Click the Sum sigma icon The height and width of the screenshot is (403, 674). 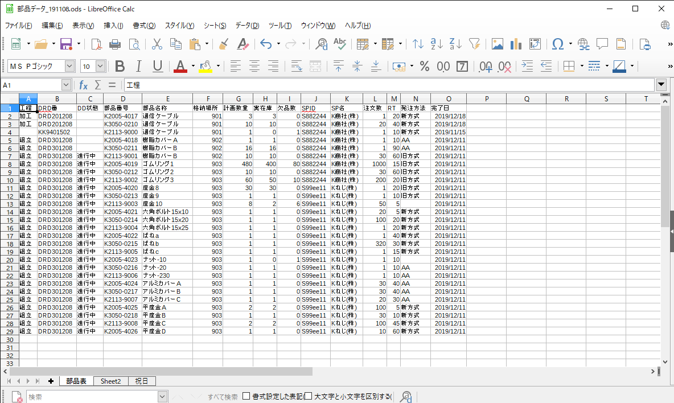(97, 85)
